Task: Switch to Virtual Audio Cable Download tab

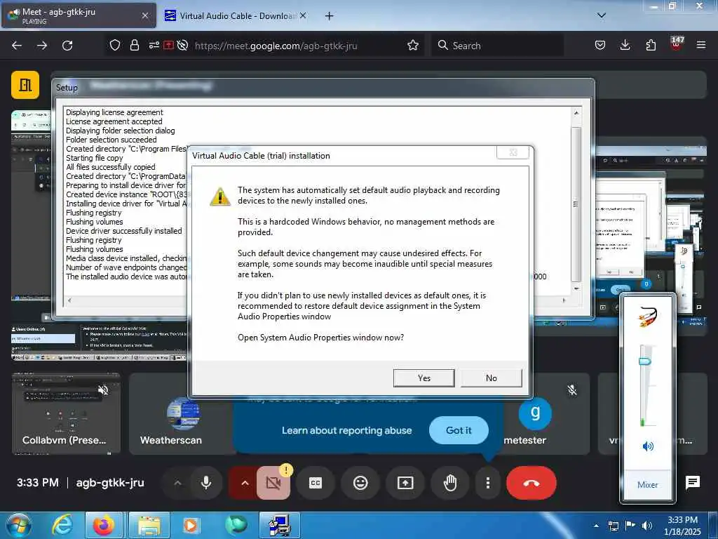Action: pyautogui.click(x=236, y=15)
